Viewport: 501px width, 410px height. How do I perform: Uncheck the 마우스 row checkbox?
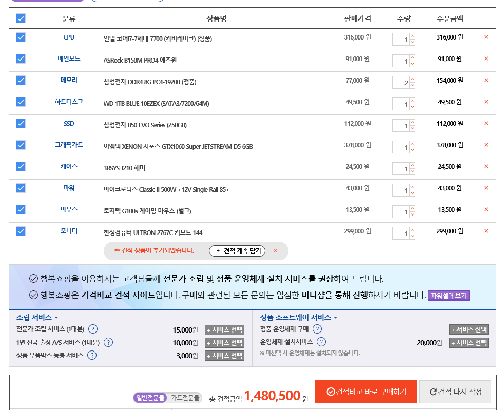(21, 209)
